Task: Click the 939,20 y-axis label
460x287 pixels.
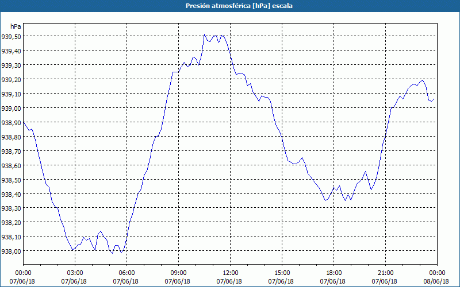Action: tap(11, 79)
